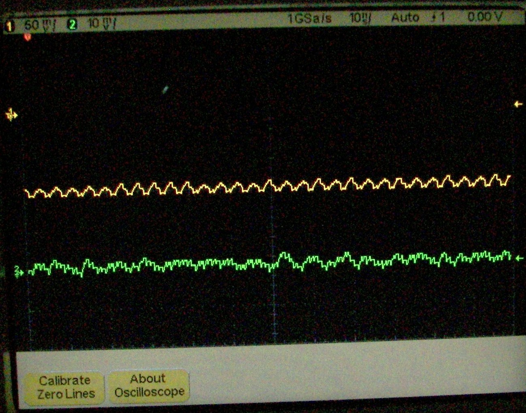
Task: Click the green channel 2 indicator
Action: click(x=72, y=25)
